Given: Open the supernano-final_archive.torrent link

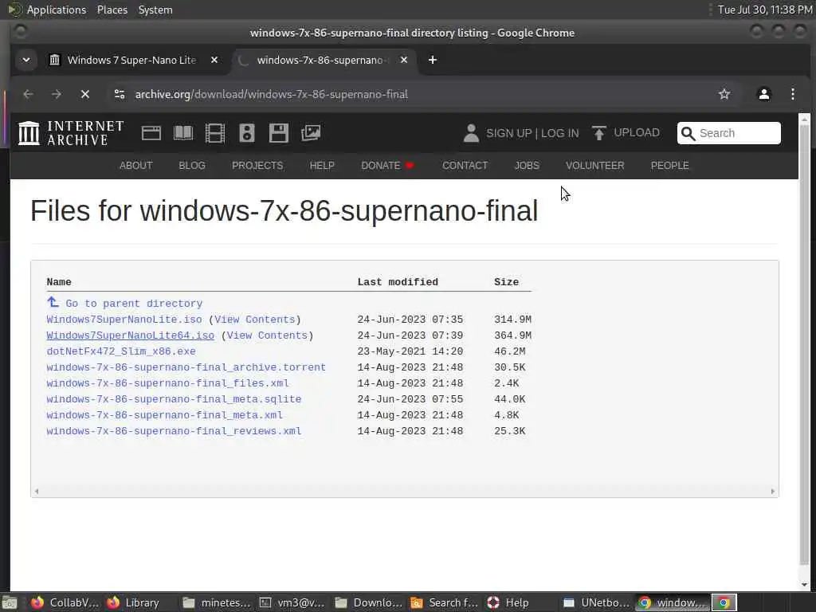Looking at the screenshot, I should pos(186,367).
